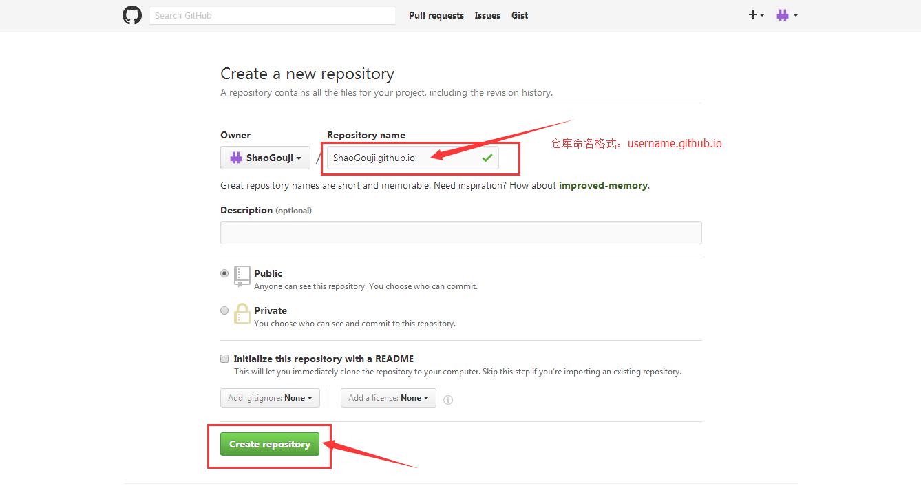Click the Search GitHub field
Screen dimensions: 921x486
pyautogui.click(x=273, y=15)
